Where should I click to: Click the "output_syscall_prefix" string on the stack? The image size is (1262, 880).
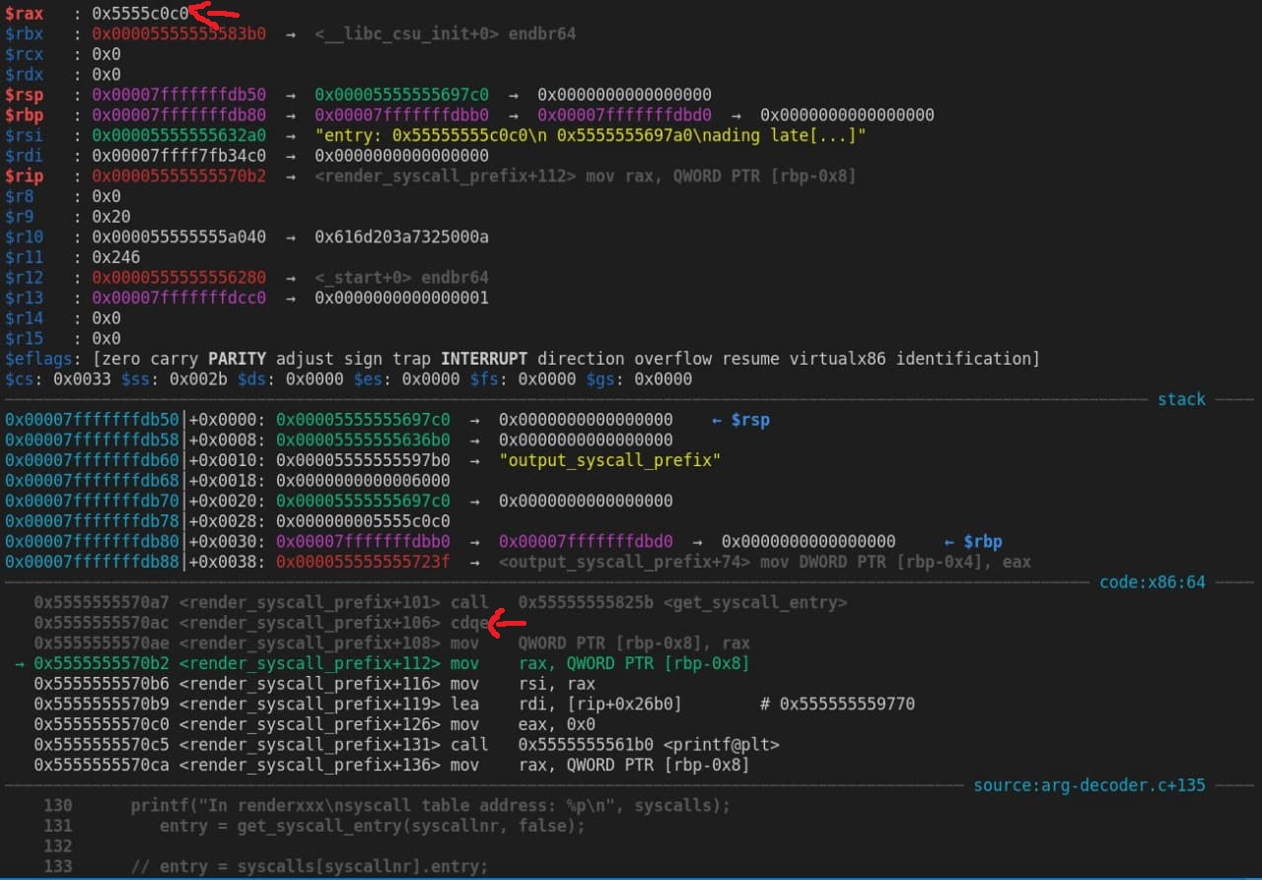tap(609, 460)
